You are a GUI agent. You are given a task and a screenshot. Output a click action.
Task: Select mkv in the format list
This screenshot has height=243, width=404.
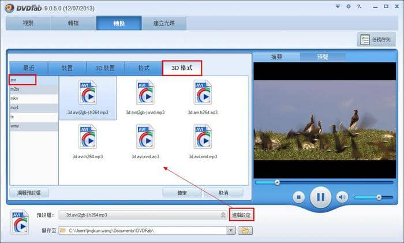click(34, 98)
